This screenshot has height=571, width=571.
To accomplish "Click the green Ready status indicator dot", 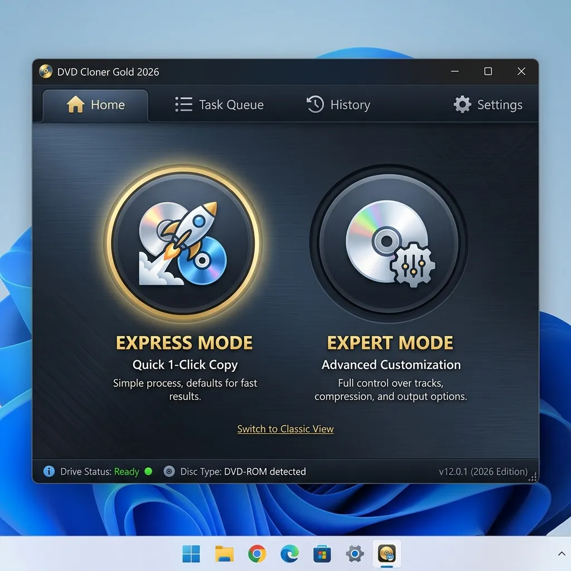I will (x=148, y=471).
